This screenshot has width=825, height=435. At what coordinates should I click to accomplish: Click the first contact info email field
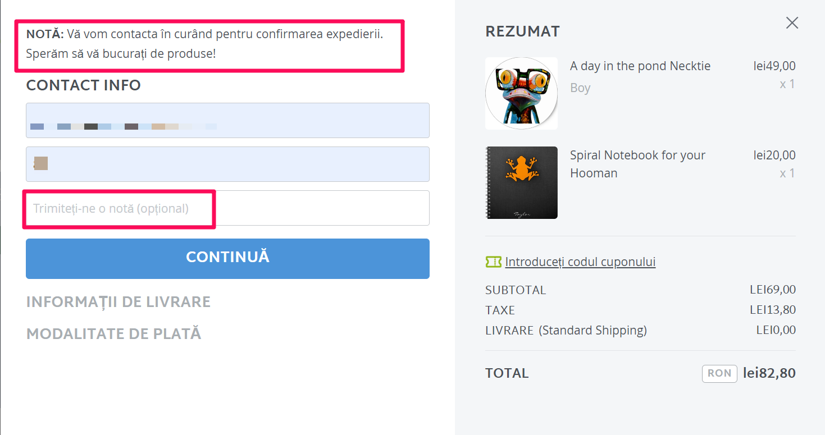[x=227, y=120]
